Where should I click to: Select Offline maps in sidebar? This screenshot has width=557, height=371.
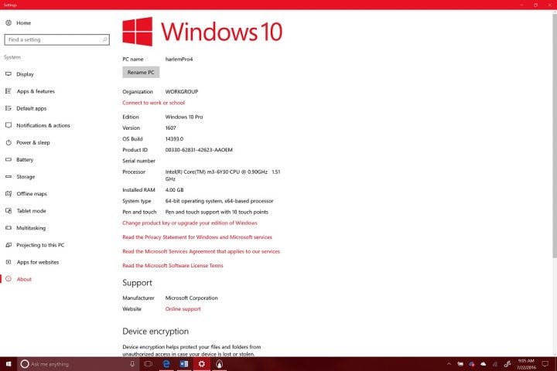tap(32, 193)
